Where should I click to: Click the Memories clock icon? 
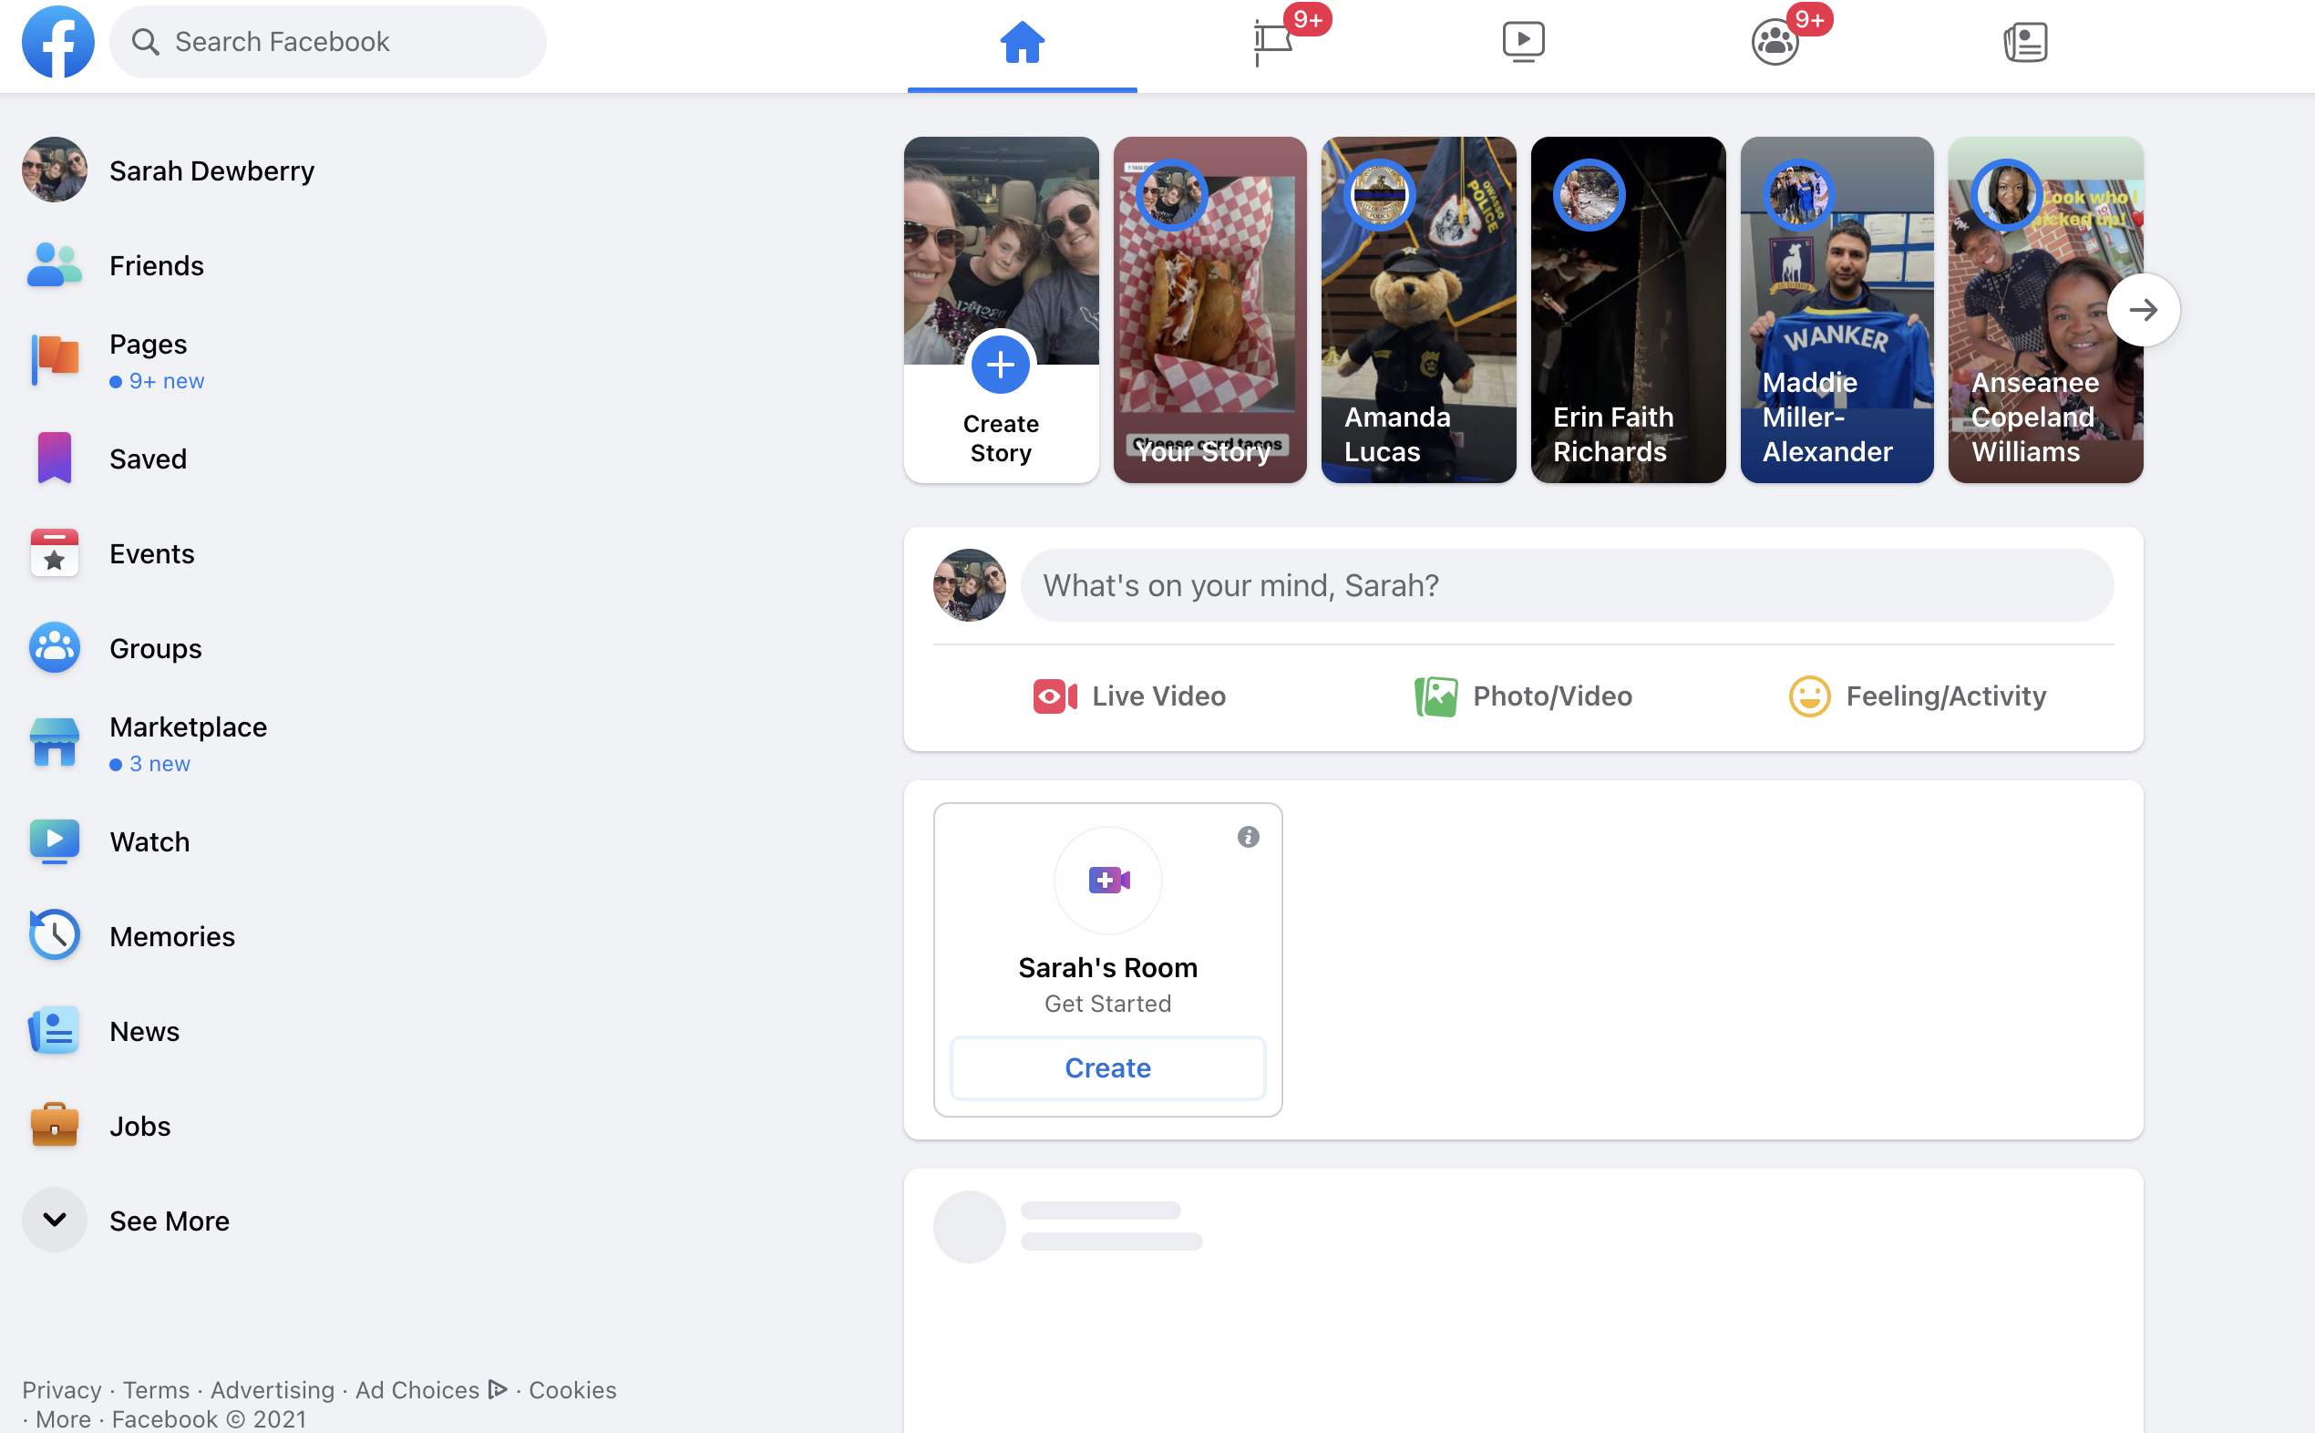pos(54,936)
